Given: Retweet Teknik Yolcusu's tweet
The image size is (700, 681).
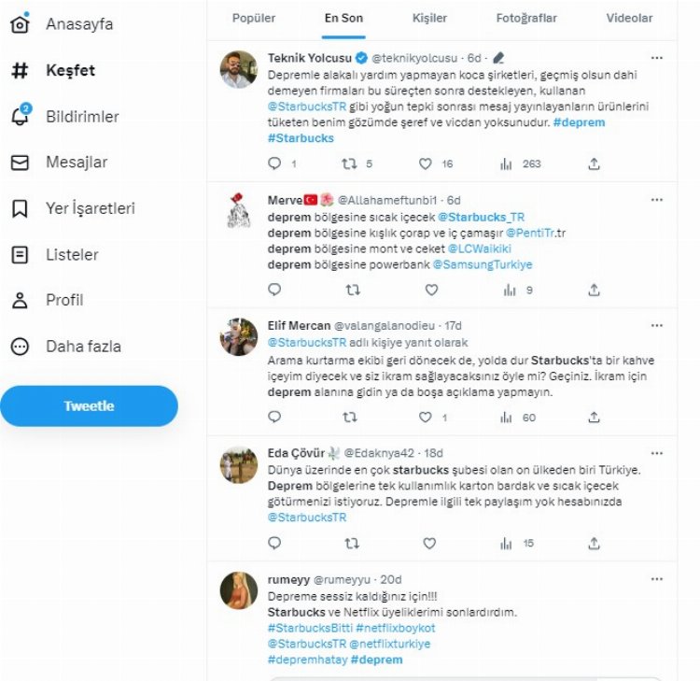Looking at the screenshot, I should (351, 163).
